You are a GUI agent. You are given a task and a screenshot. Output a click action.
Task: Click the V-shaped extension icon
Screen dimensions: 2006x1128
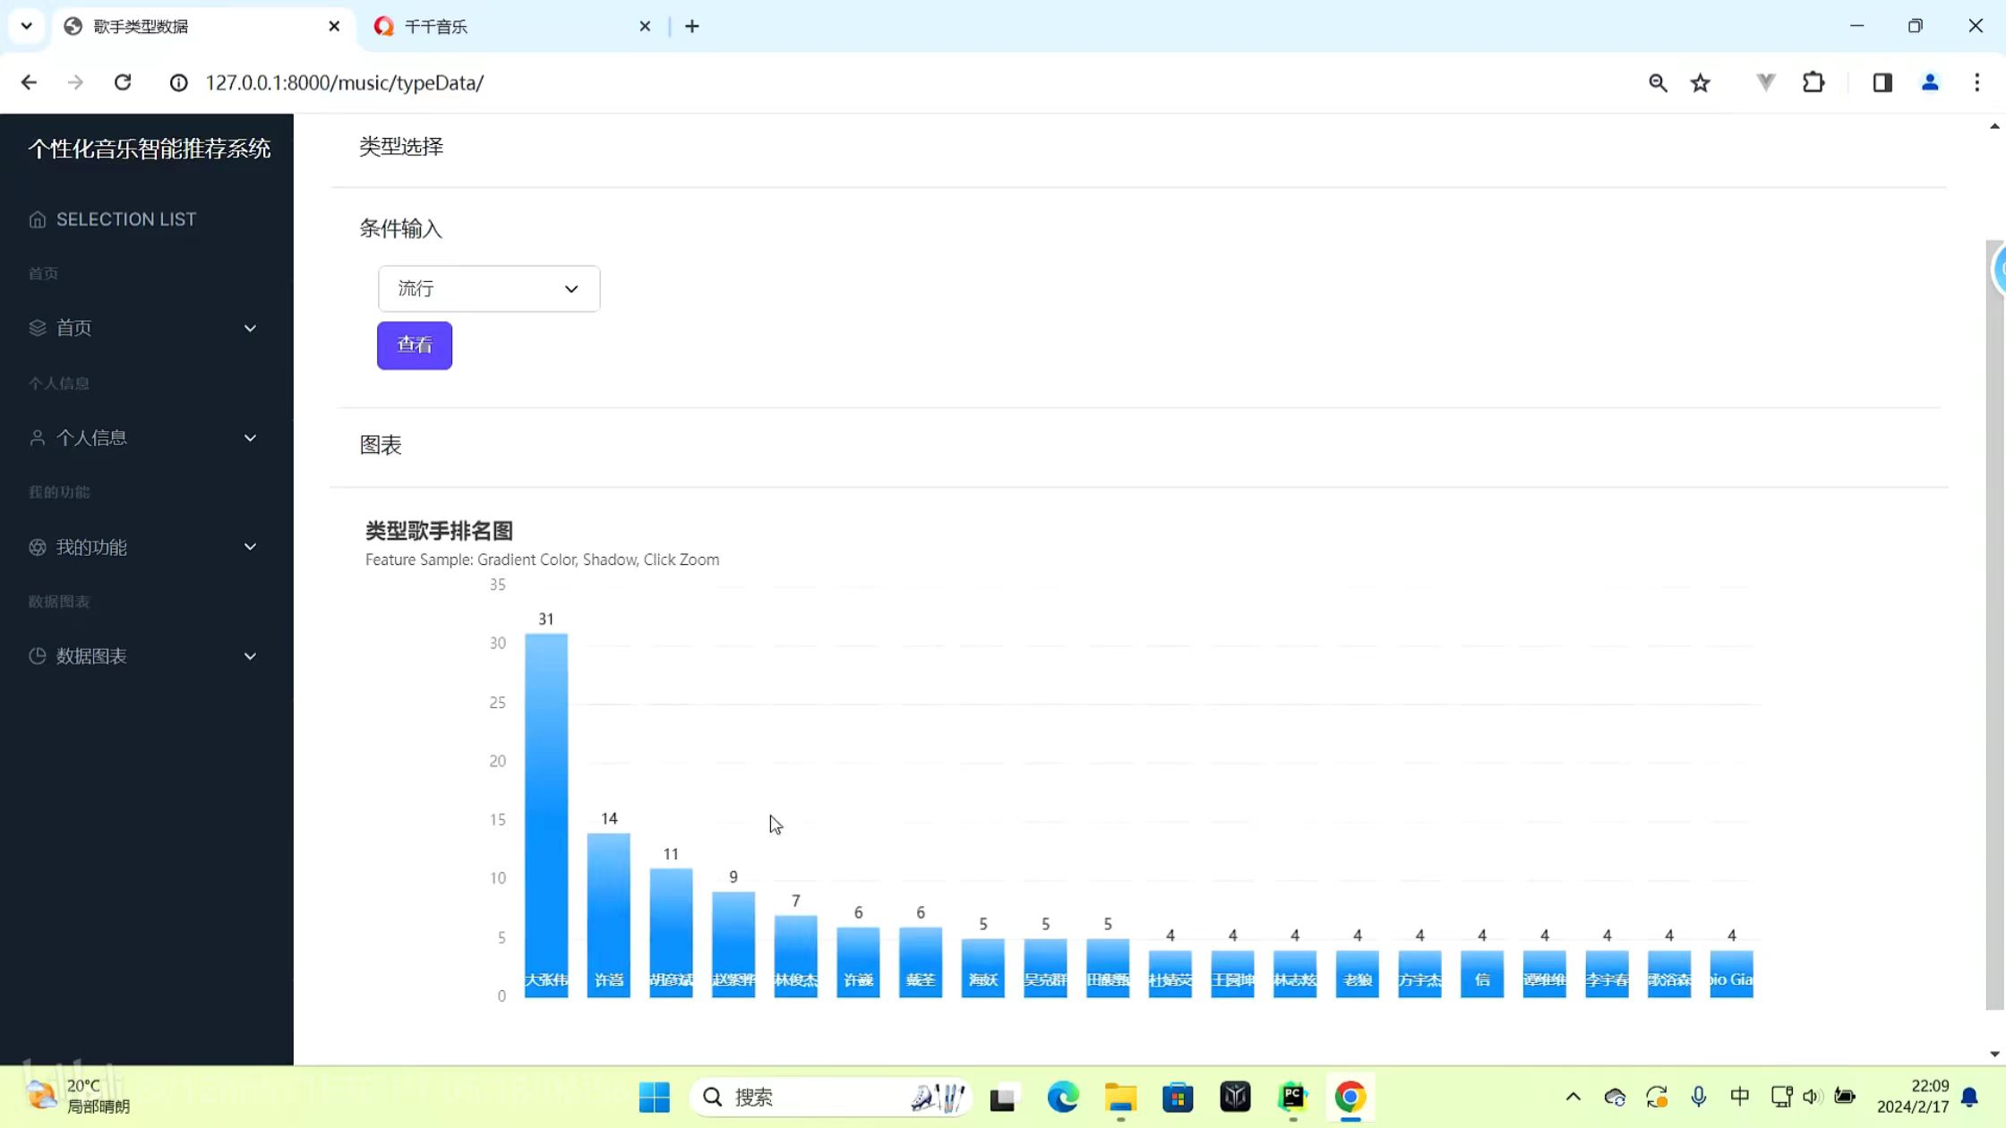(1765, 82)
